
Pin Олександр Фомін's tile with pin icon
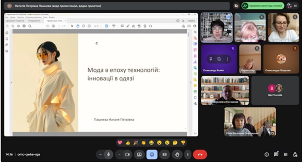(210, 59)
